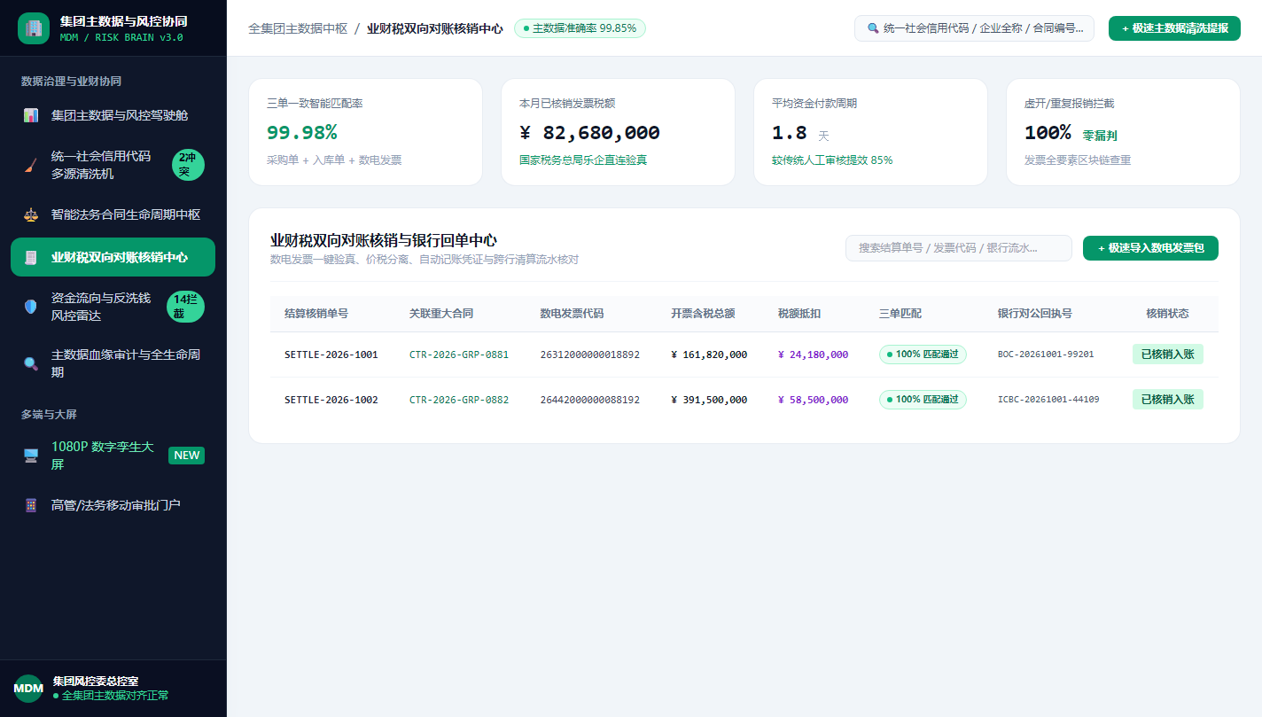Click the 主数据准确率 99.85% status pill
Screen dimensions: 1262x717
coord(580,28)
